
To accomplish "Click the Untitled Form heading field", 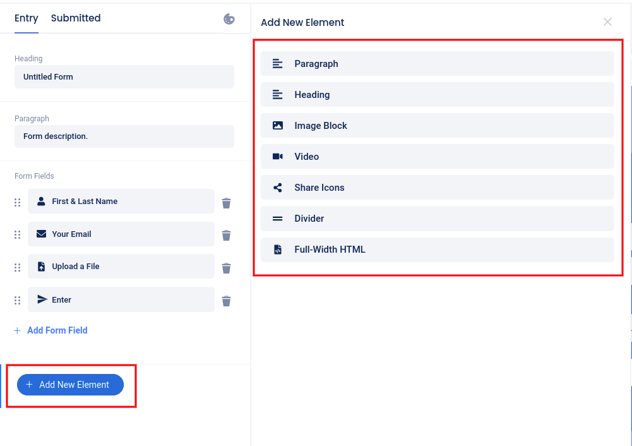I will 124,76.
